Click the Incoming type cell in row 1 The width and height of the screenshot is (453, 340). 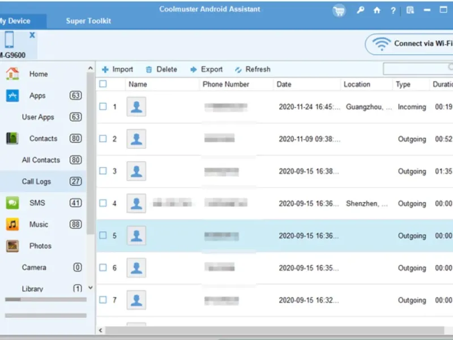click(x=412, y=107)
